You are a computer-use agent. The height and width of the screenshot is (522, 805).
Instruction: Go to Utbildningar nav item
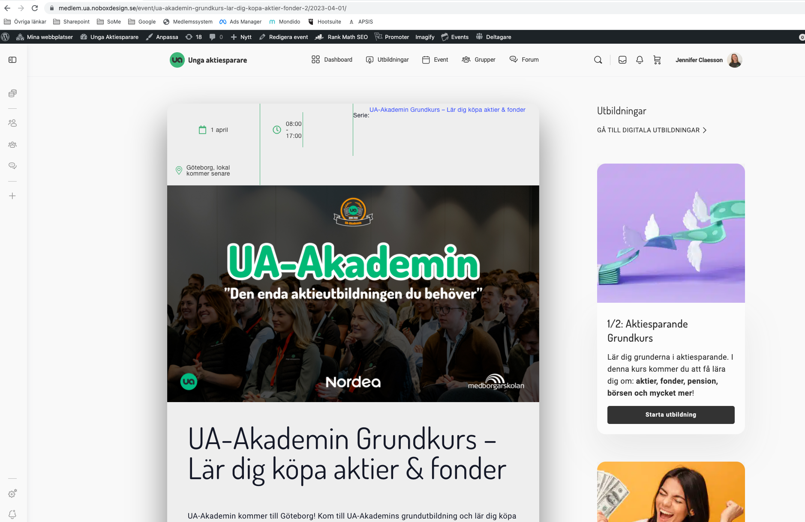(387, 60)
